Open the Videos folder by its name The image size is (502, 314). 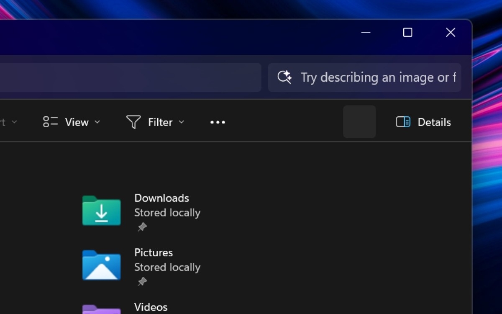pos(151,307)
